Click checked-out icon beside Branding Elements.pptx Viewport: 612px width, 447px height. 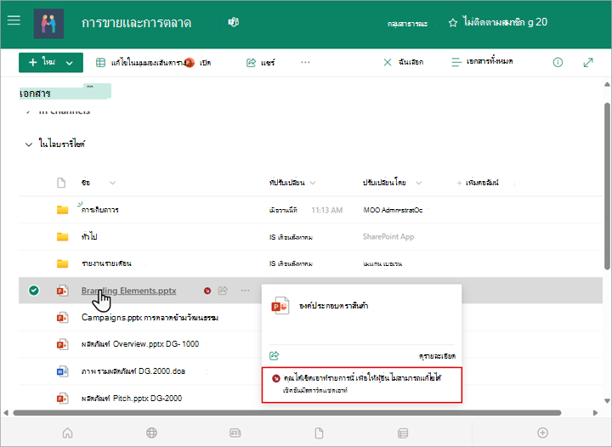point(207,291)
